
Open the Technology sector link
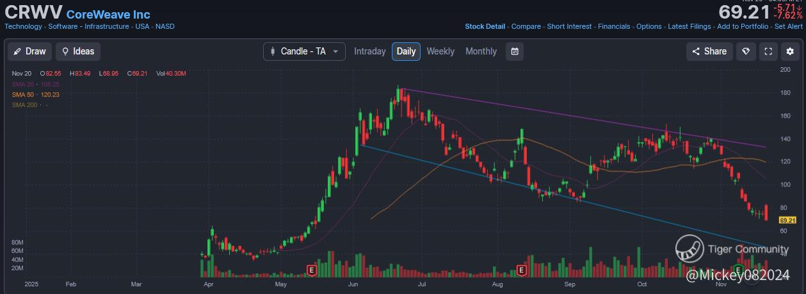[x=23, y=27]
